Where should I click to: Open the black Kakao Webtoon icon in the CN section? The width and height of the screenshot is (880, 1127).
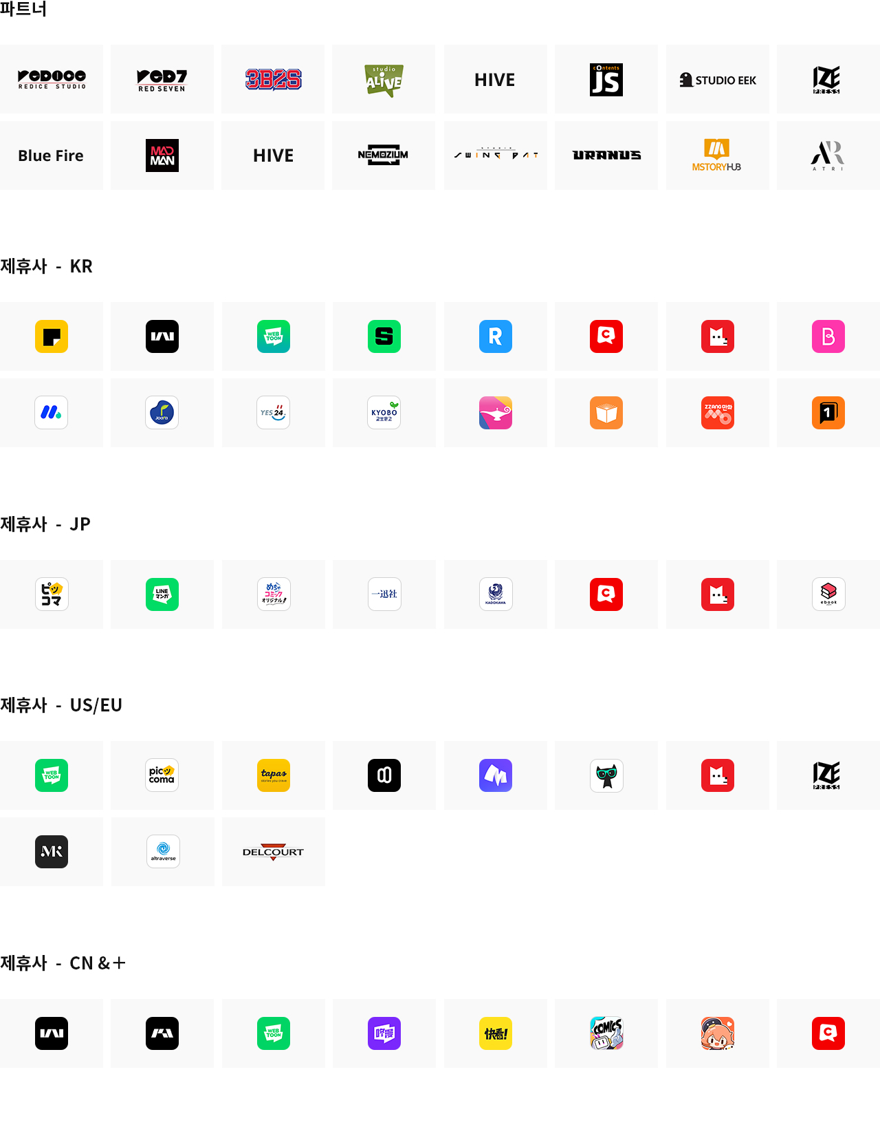pos(52,1033)
